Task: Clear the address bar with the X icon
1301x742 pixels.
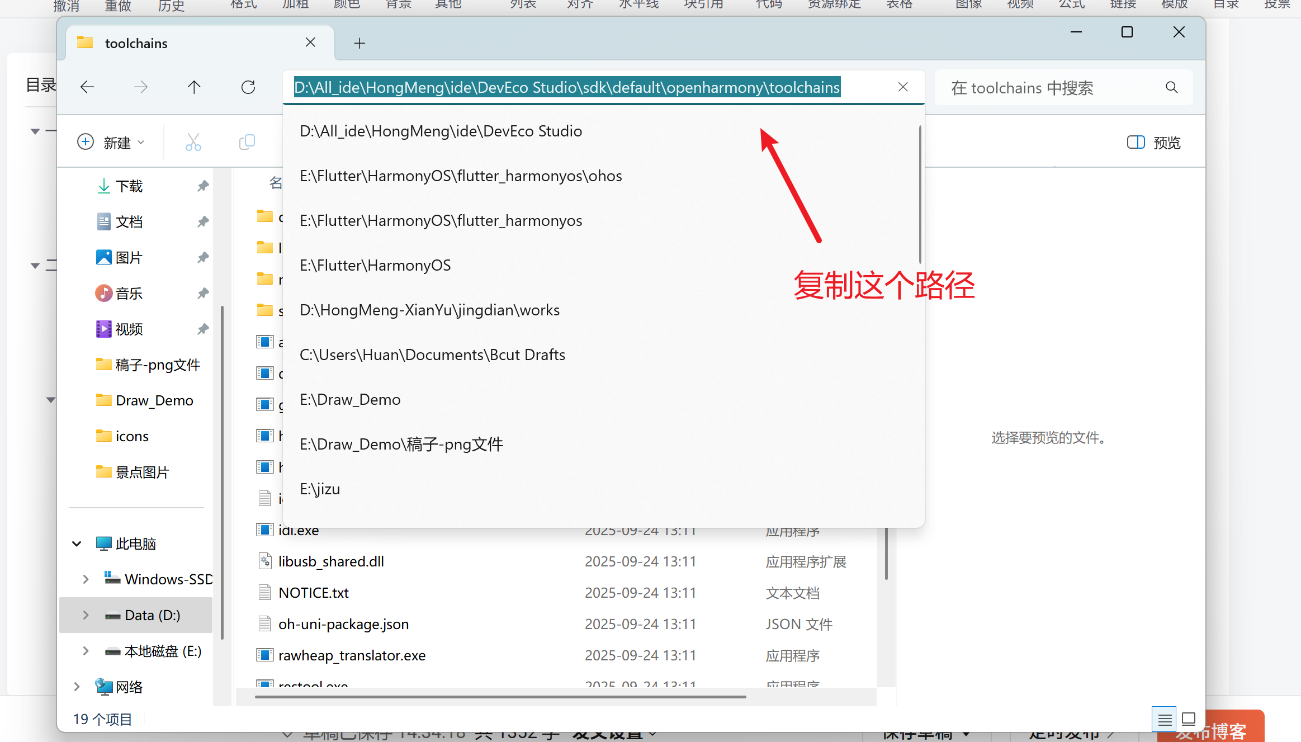Action: click(902, 87)
